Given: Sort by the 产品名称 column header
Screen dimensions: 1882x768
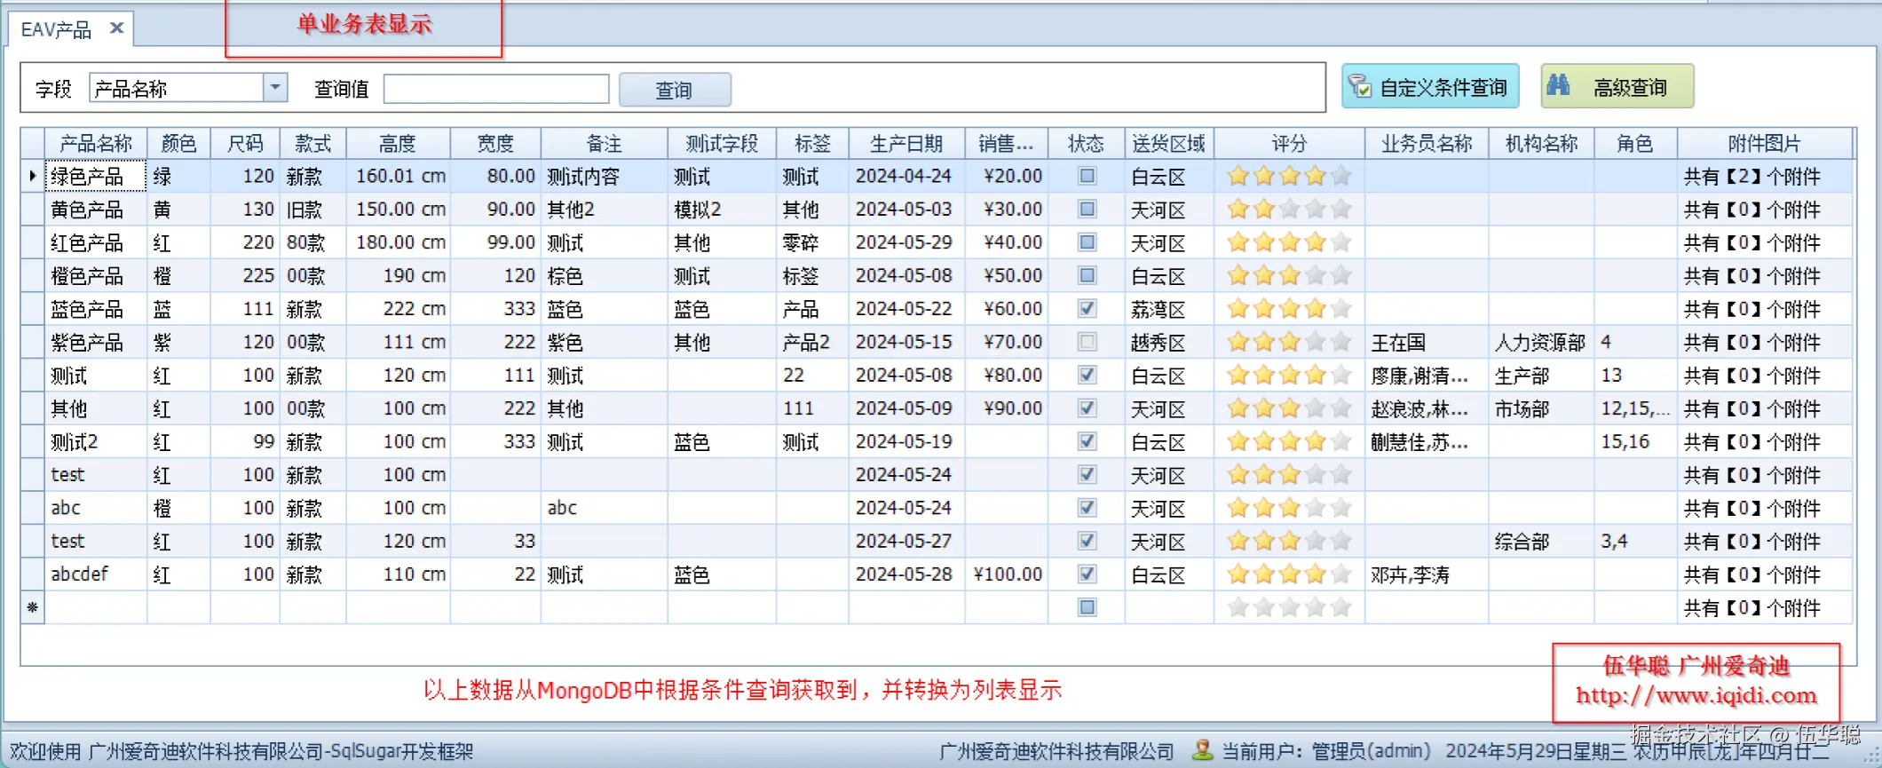Looking at the screenshot, I should click(x=96, y=144).
